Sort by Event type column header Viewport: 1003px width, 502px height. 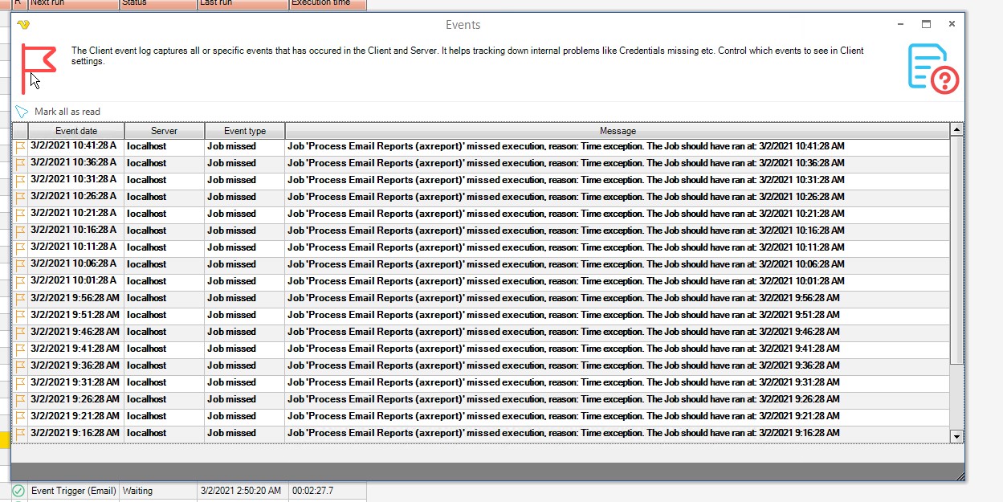coord(244,131)
